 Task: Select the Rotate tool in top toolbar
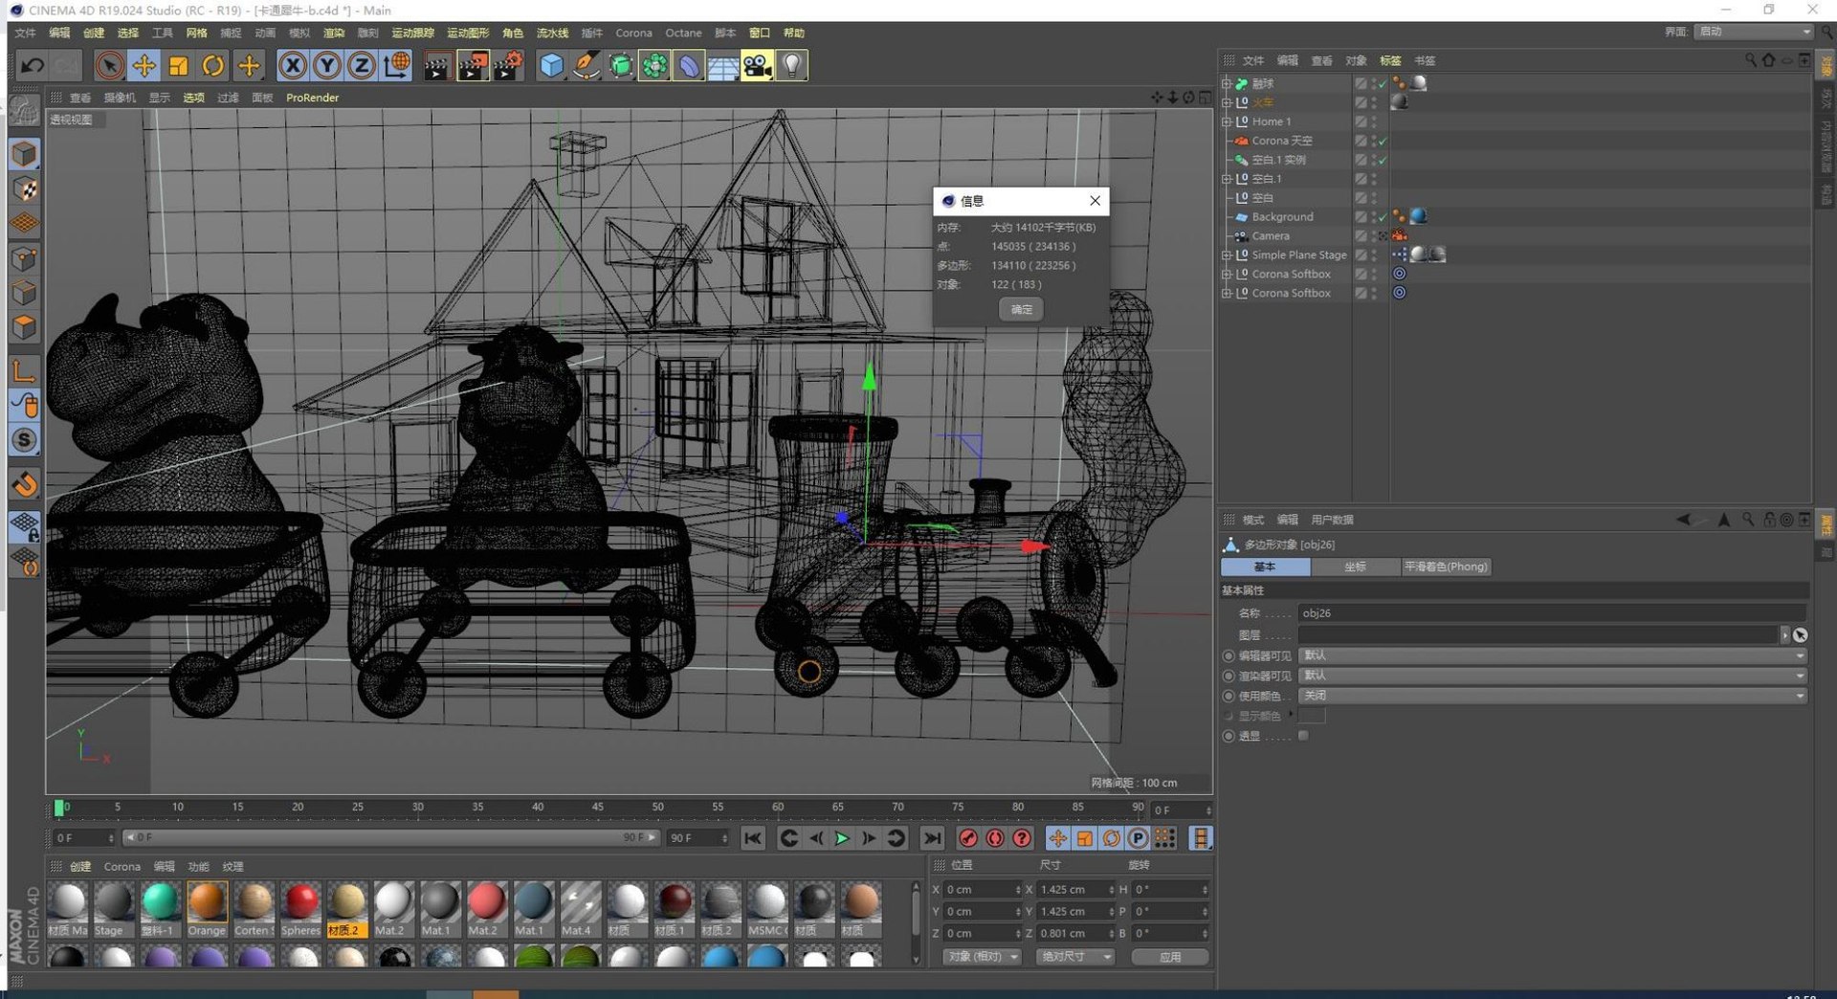[212, 65]
